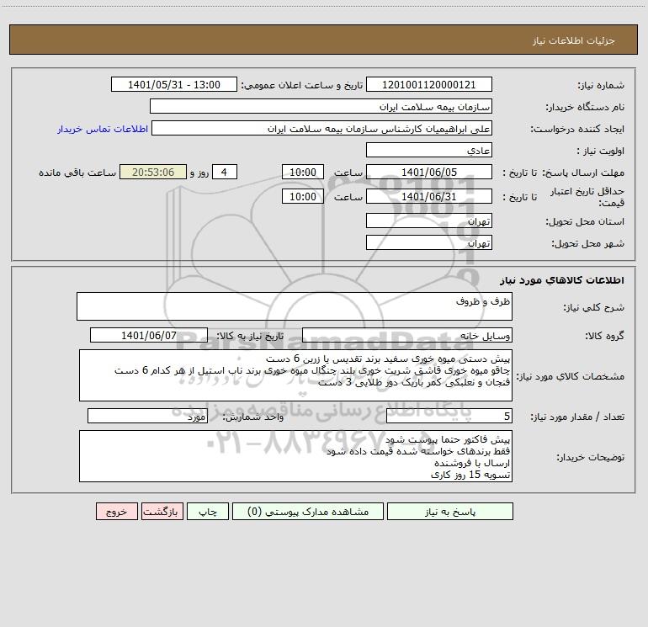
Task: Click the goods specifications text area
Action: (295, 375)
